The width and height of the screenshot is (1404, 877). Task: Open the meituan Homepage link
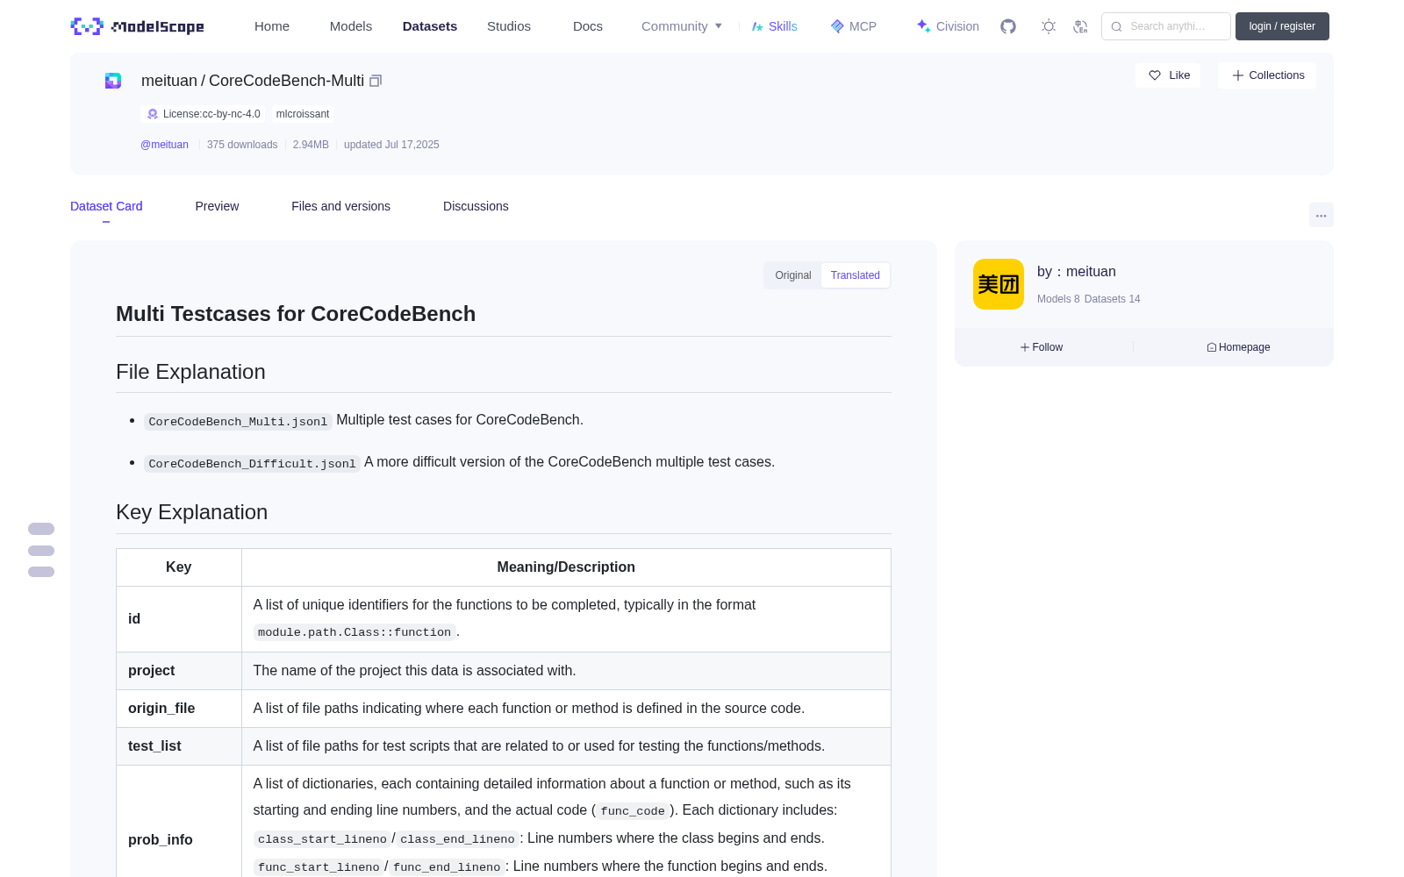[1238, 347]
